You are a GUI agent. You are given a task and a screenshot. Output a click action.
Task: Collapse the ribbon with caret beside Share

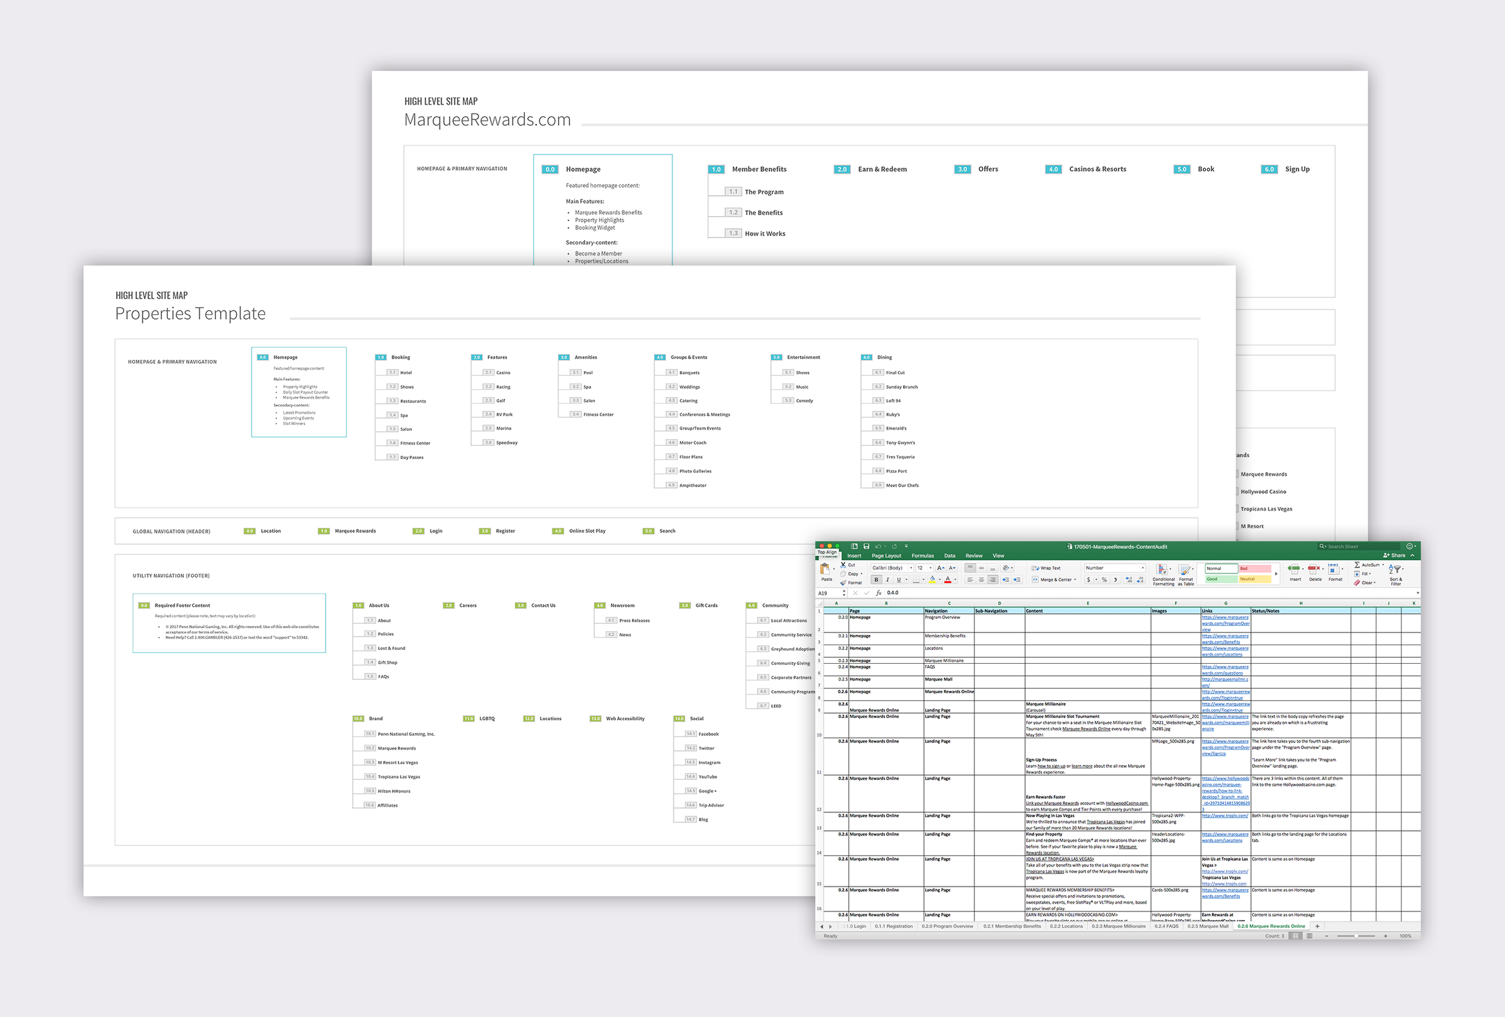pos(1412,555)
